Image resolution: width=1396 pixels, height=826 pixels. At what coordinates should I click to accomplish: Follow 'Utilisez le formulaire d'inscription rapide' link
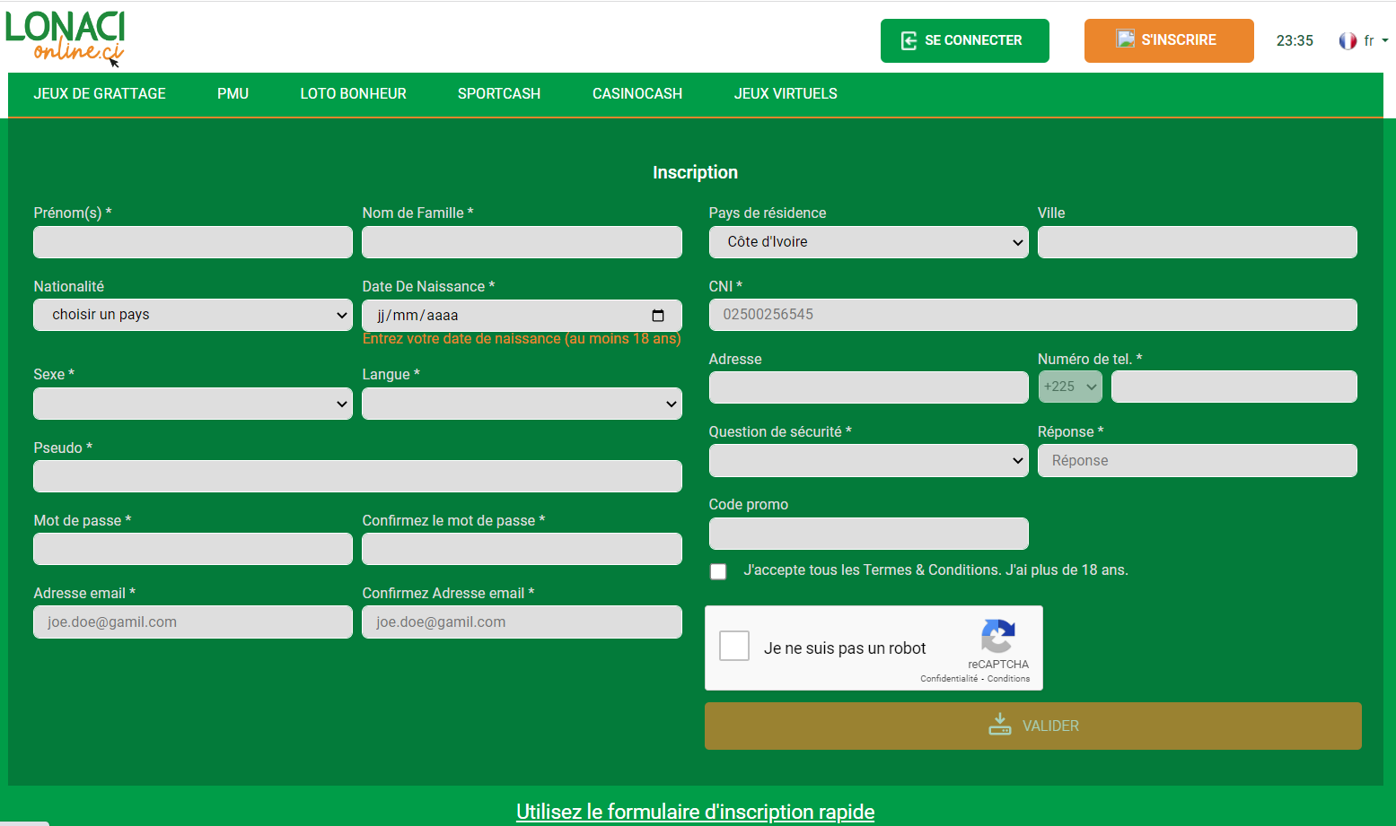pyautogui.click(x=695, y=812)
